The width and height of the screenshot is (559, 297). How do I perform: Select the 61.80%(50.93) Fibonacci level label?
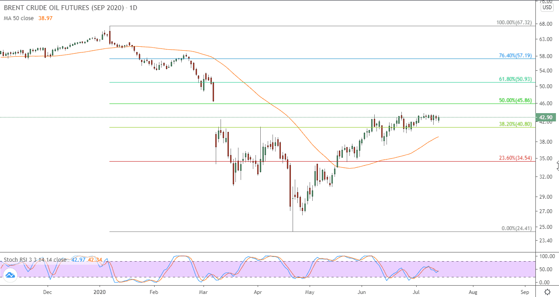(515, 79)
